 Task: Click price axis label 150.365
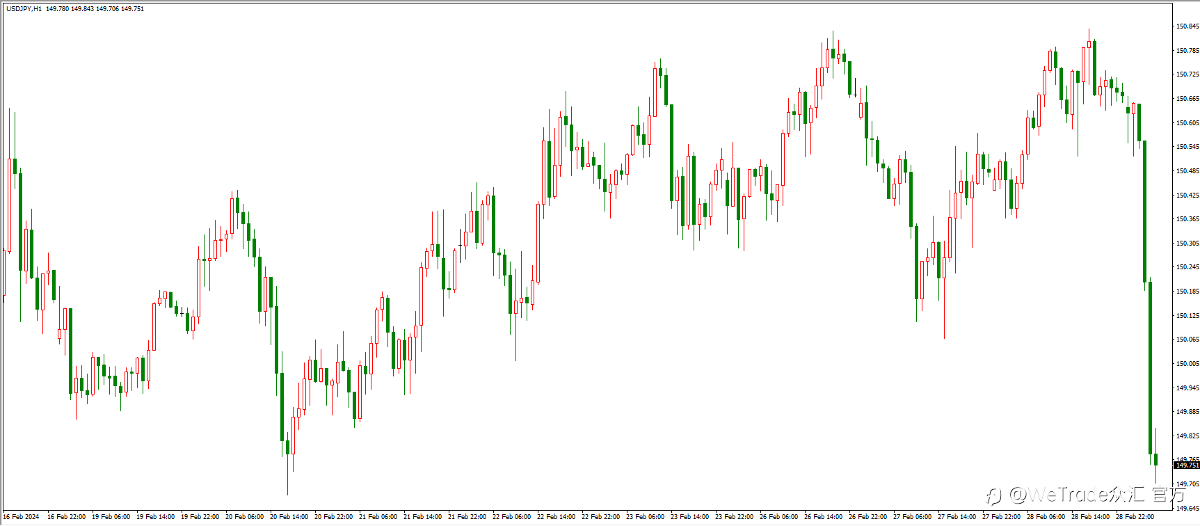tap(1187, 219)
